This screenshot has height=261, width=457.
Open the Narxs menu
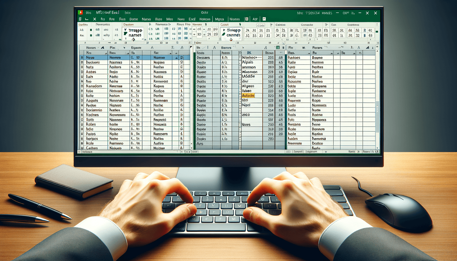[x=146, y=19]
